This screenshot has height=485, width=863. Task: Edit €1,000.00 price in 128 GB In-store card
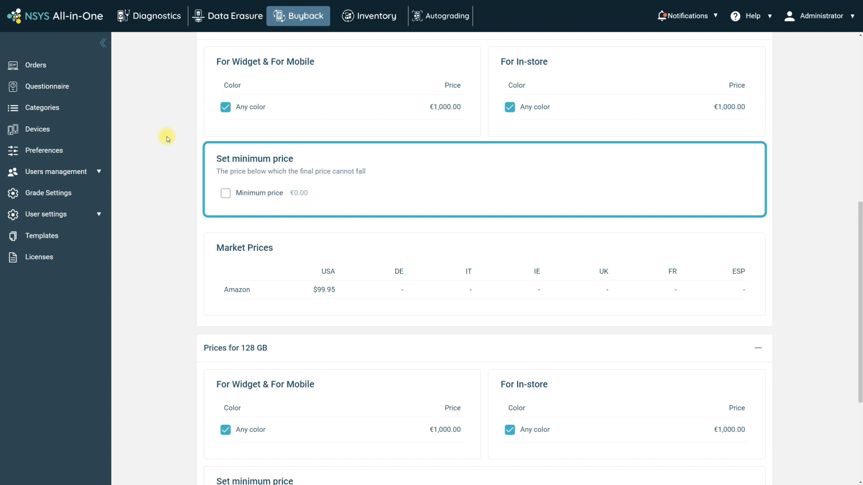coord(729,430)
